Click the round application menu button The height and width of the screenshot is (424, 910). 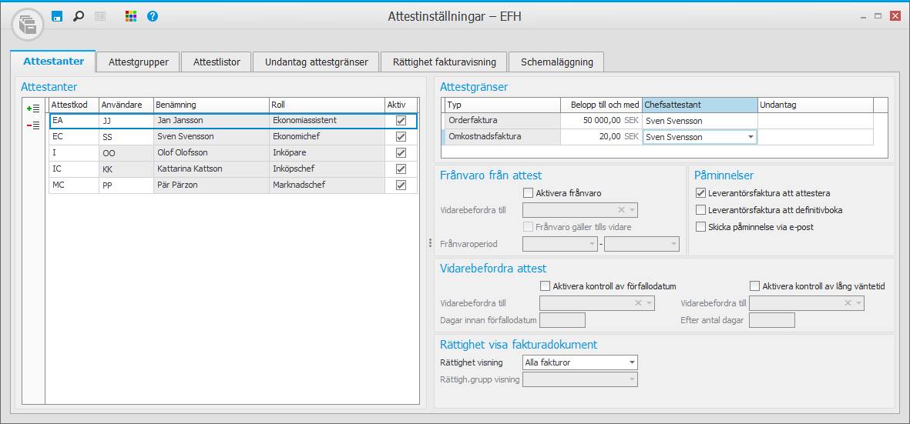pos(28,24)
